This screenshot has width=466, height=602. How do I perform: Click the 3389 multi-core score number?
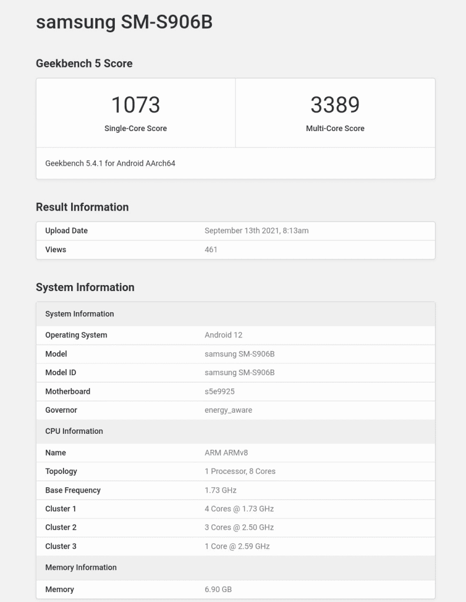(335, 105)
